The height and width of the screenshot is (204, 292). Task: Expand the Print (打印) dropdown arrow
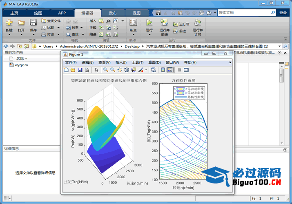click(x=58, y=34)
